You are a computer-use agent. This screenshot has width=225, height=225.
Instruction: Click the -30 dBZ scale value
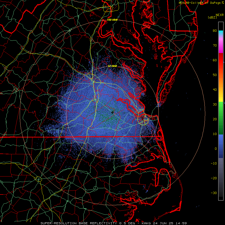[x=214, y=193]
